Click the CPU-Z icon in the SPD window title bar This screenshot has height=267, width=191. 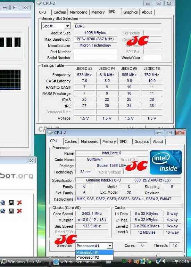(x=39, y=3)
